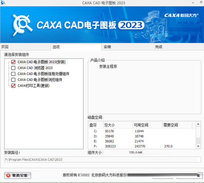Click the disk list scrollbar thumb
The width and height of the screenshot is (204, 183).
pos(198,140)
